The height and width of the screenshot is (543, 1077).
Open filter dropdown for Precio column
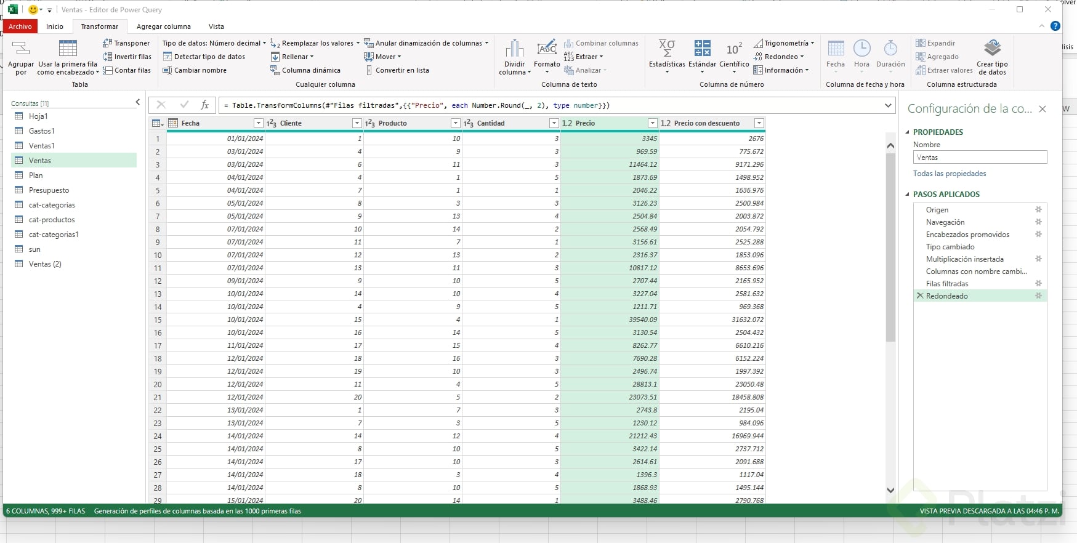(x=652, y=123)
